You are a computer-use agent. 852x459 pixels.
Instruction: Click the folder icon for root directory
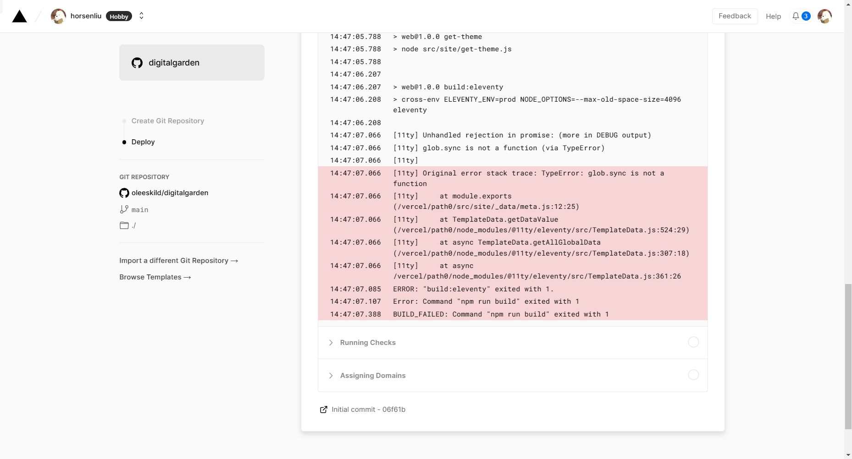point(124,225)
